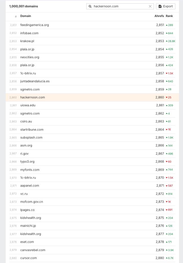Image resolution: width=183 pixels, height=263 pixels.
Task: Sort by the Domain column header
Action: click(26, 16)
